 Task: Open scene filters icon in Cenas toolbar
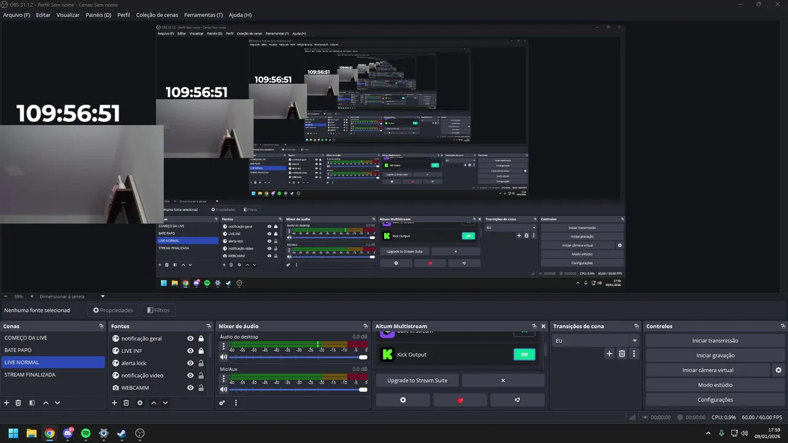pyautogui.click(x=32, y=403)
